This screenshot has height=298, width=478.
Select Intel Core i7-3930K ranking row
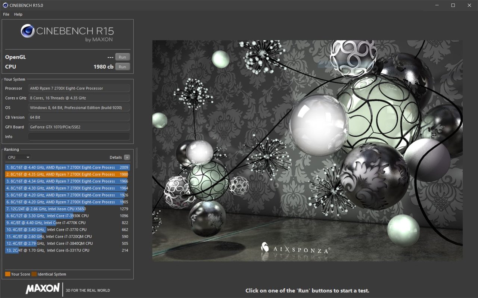pos(68,216)
